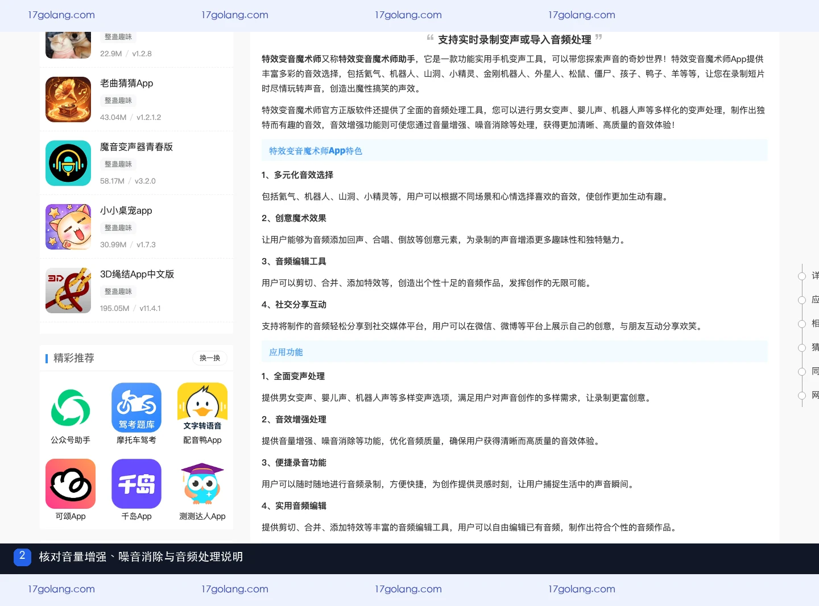Open the 3D绳结App中文版 knot icon
Image resolution: width=819 pixels, height=606 pixels.
click(68, 290)
